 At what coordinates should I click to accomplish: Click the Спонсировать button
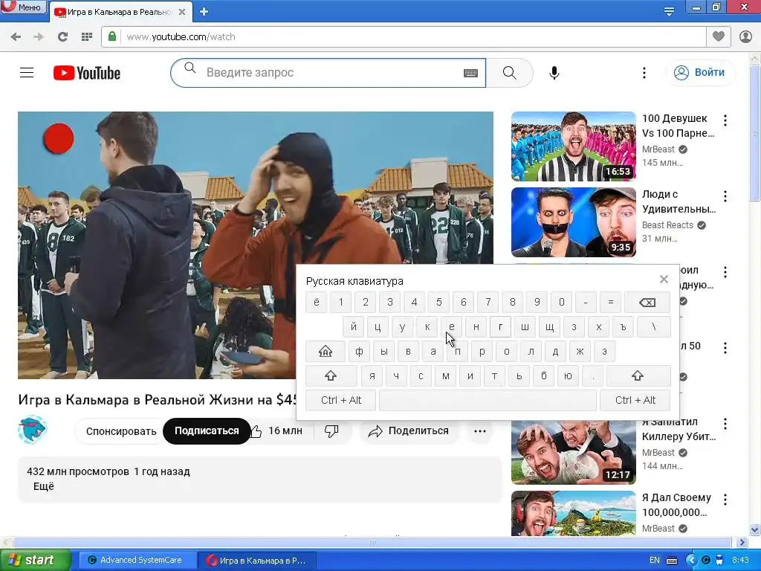[x=121, y=431]
